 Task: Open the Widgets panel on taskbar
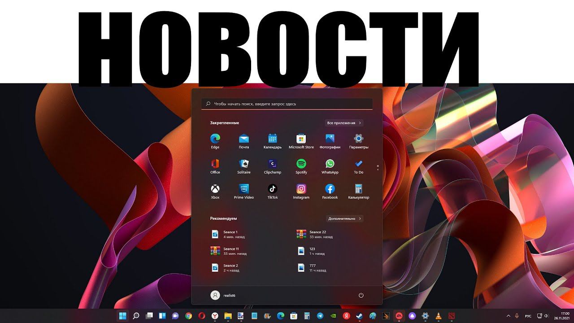(x=162, y=316)
